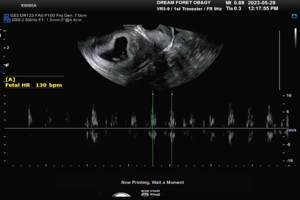
Task: Click the PW parameters G50/2.50kHz text
Action: [47, 20]
